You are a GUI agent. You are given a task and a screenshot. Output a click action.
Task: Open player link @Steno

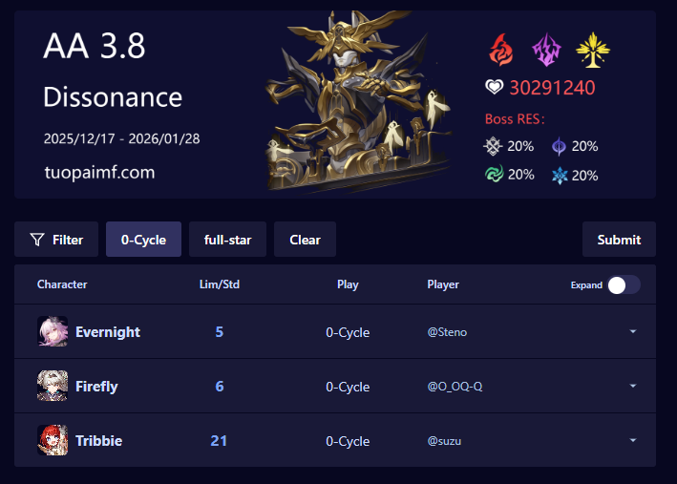coord(447,332)
